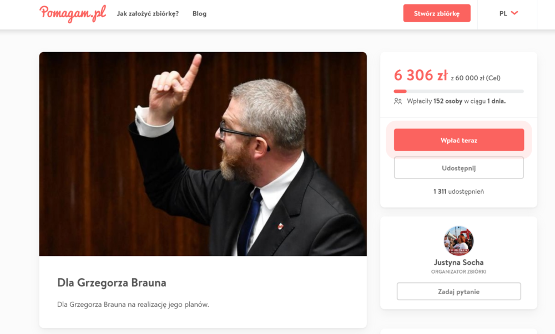Open organizer Justyna Socha's avatar
The image size is (555, 334).
pos(459,241)
